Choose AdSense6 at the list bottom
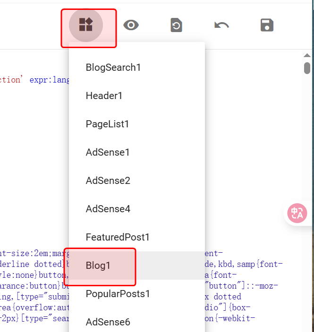 pos(108,322)
